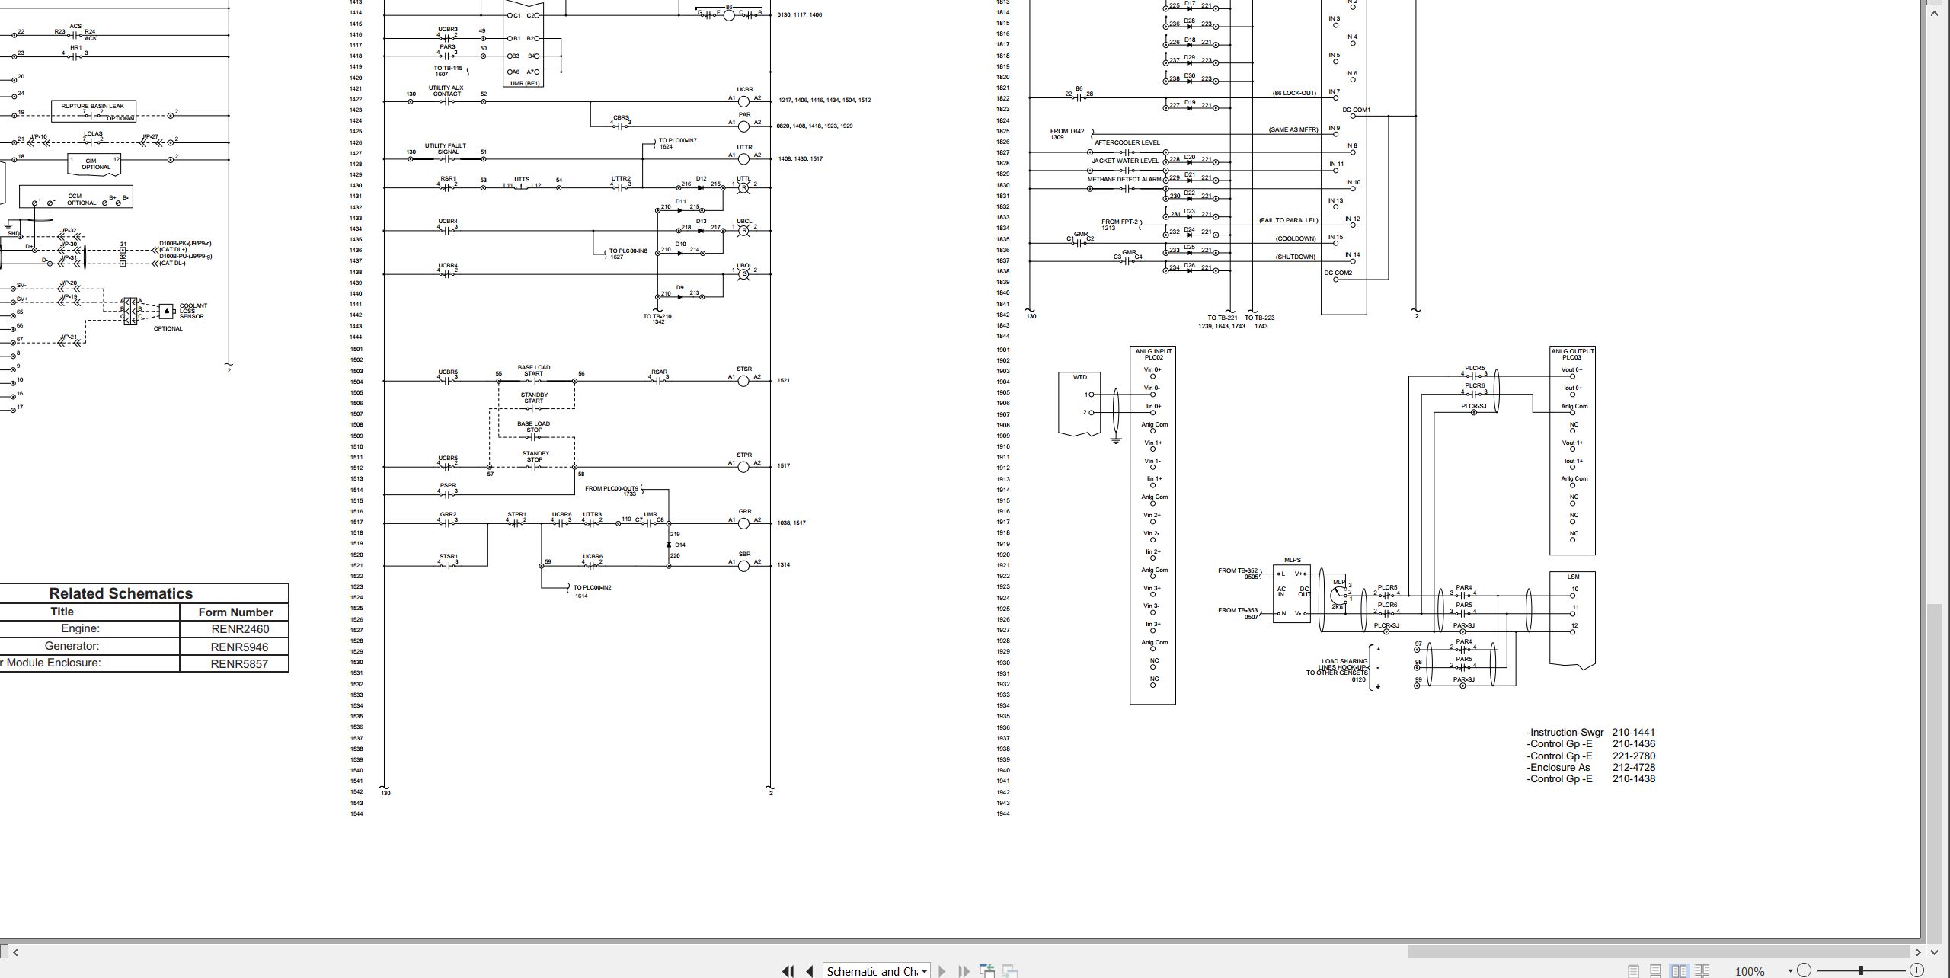Click the JACKET WATER LEVEL label
The height and width of the screenshot is (978, 1950).
click(x=1125, y=161)
